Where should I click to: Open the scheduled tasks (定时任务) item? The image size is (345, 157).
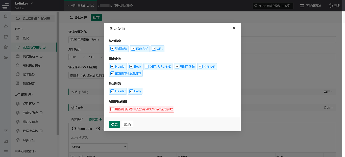click(x=29, y=74)
